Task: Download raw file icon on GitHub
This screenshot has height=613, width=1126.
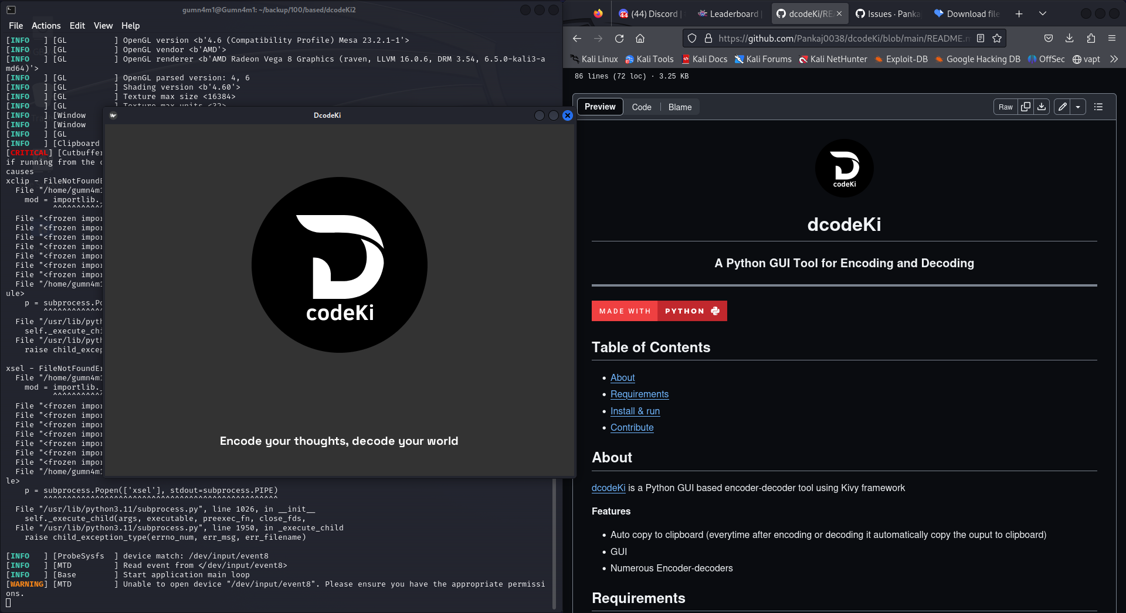Action: 1042,107
